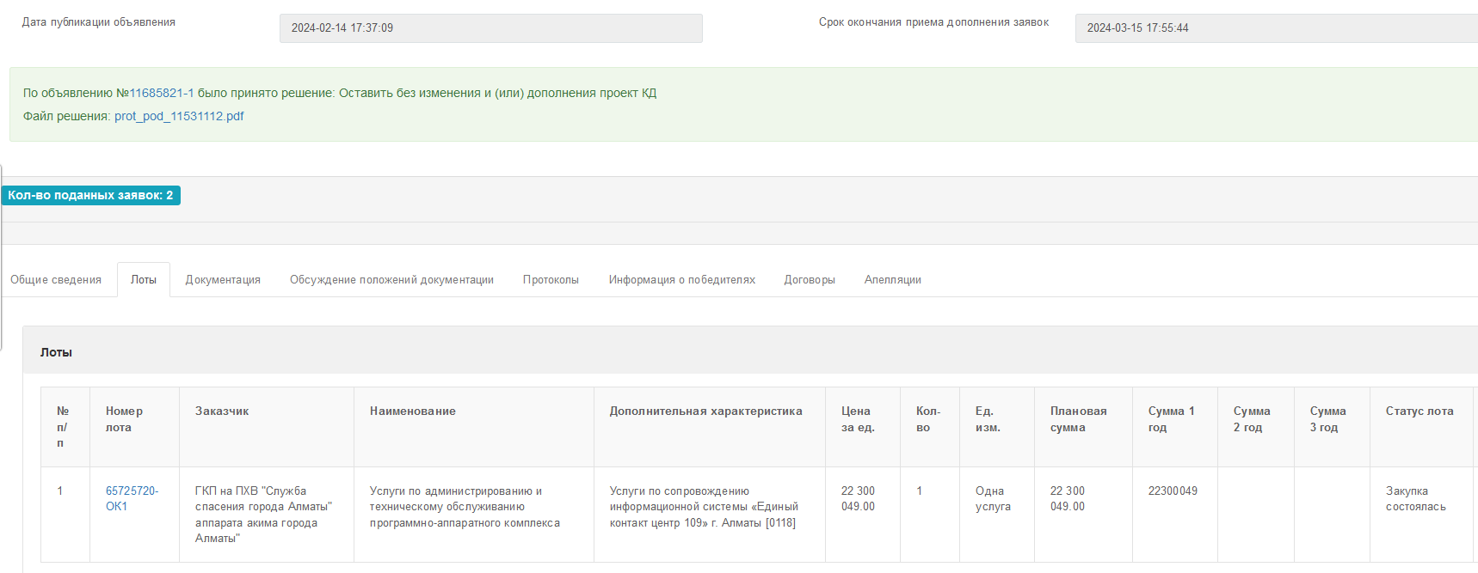Select the Закупка состоялась status cell
The width and height of the screenshot is (1478, 573).
pyautogui.click(x=1415, y=499)
